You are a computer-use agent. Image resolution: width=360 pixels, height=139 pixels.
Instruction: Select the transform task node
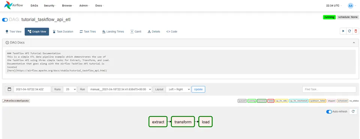coord(183,122)
